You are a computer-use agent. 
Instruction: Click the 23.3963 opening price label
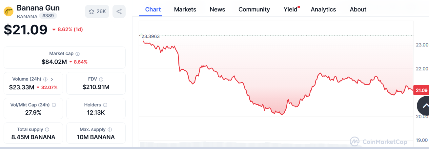tap(151, 36)
